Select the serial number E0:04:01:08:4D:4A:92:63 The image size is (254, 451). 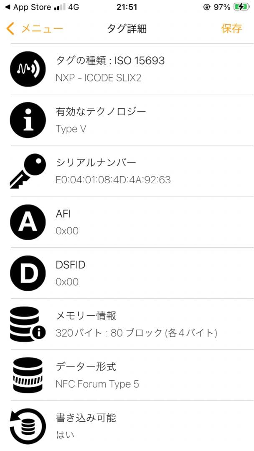[x=113, y=180]
